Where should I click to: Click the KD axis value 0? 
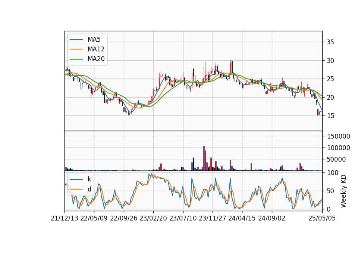329,209
